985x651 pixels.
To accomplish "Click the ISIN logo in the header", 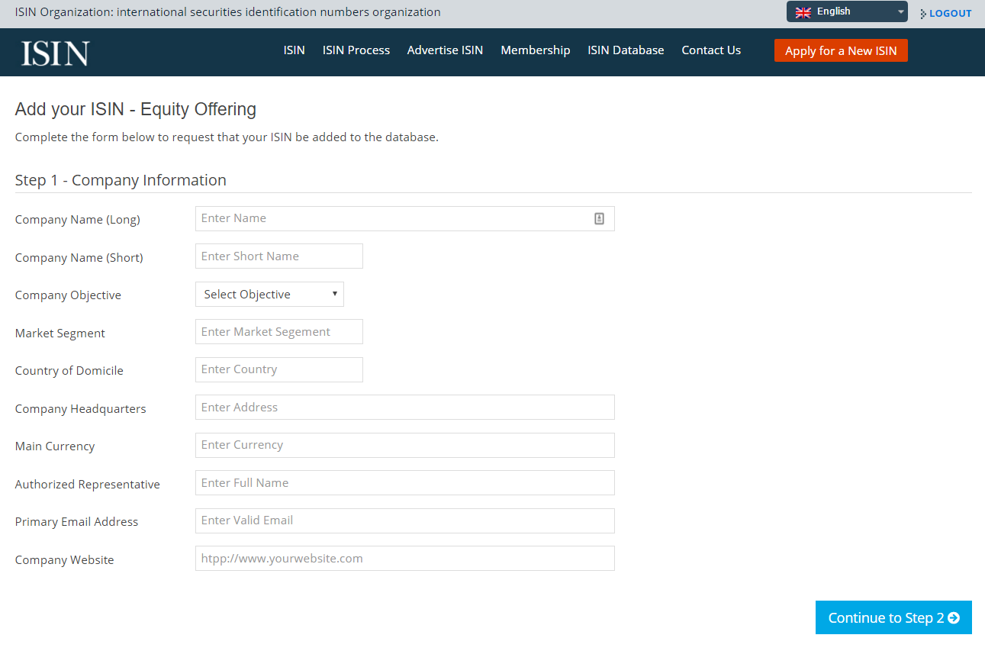I will point(55,53).
